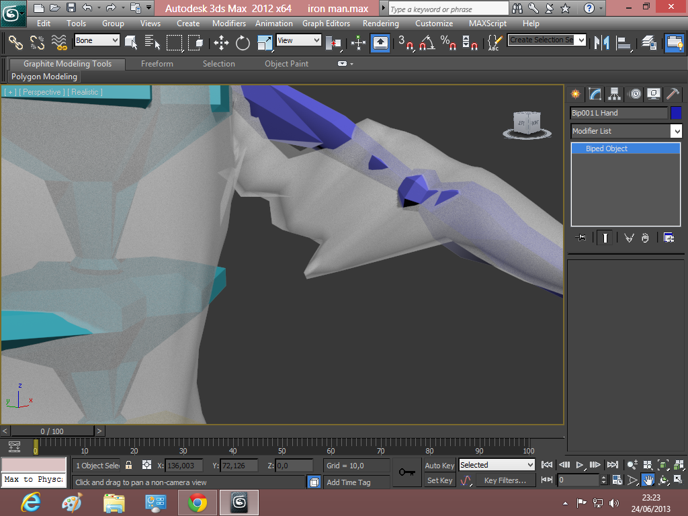
Task: Open the Hierarchy command panel tab
Action: 614,93
